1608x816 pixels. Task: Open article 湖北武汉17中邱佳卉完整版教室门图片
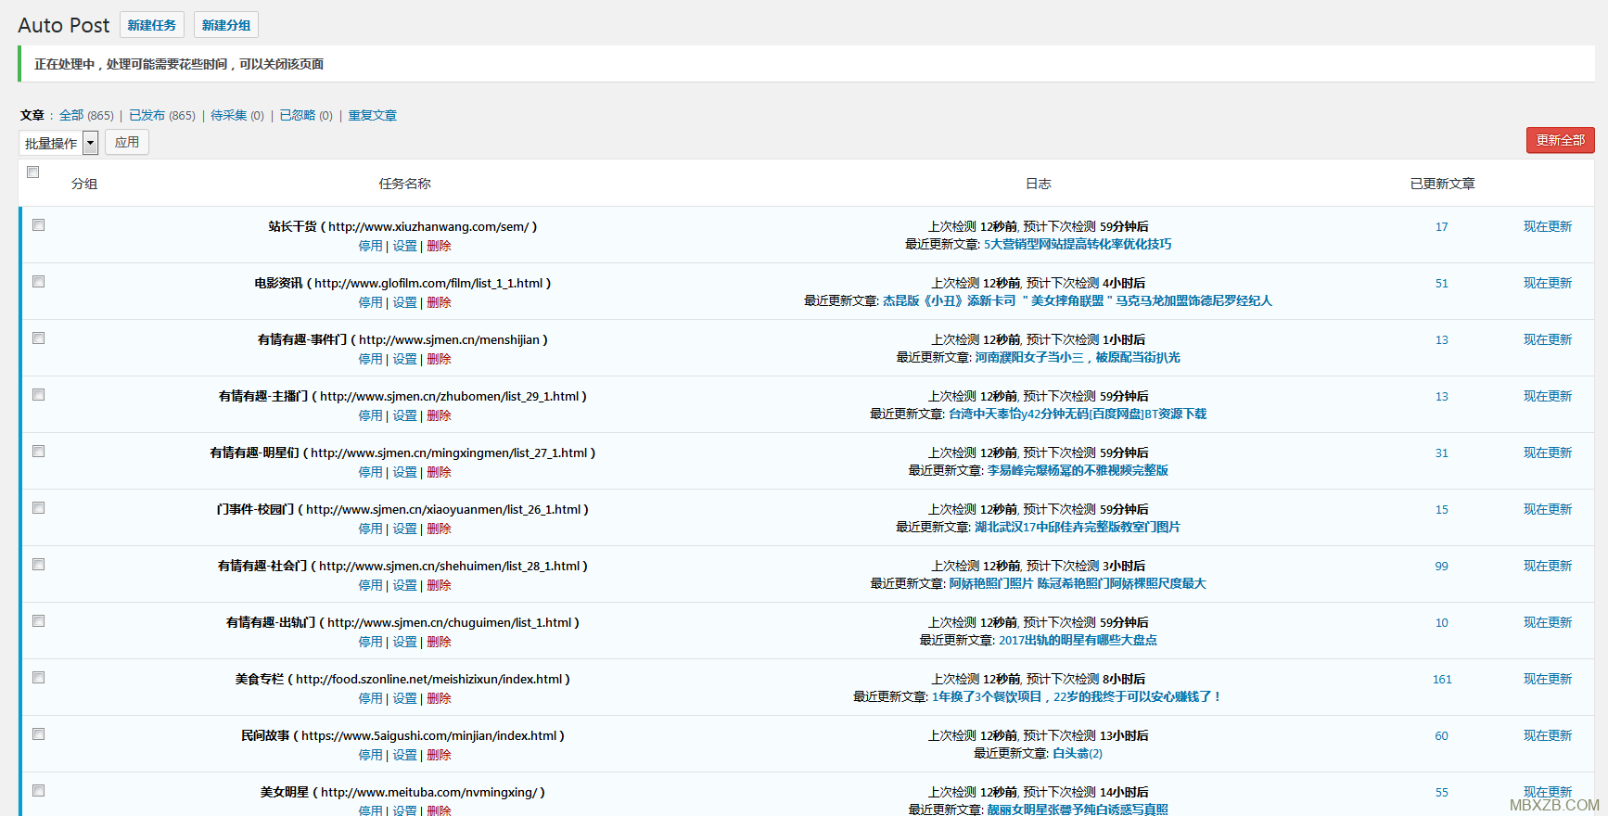(1078, 528)
